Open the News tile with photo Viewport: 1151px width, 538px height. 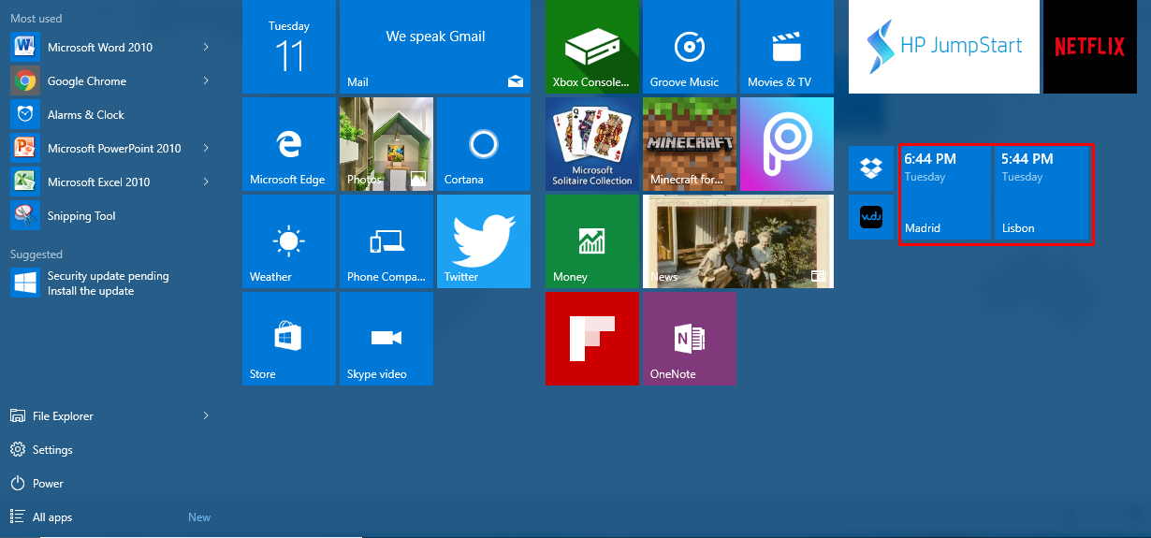[738, 241]
